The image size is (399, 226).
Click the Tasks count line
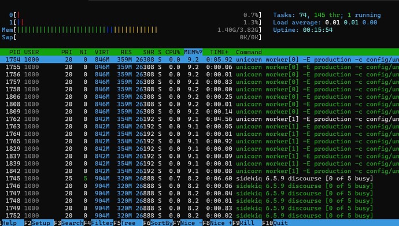pos(327,15)
